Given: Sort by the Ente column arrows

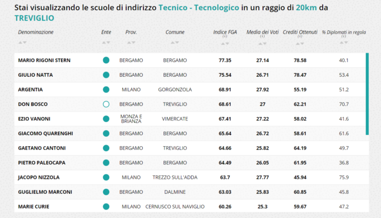Looking at the screenshot, I should [106, 43].
